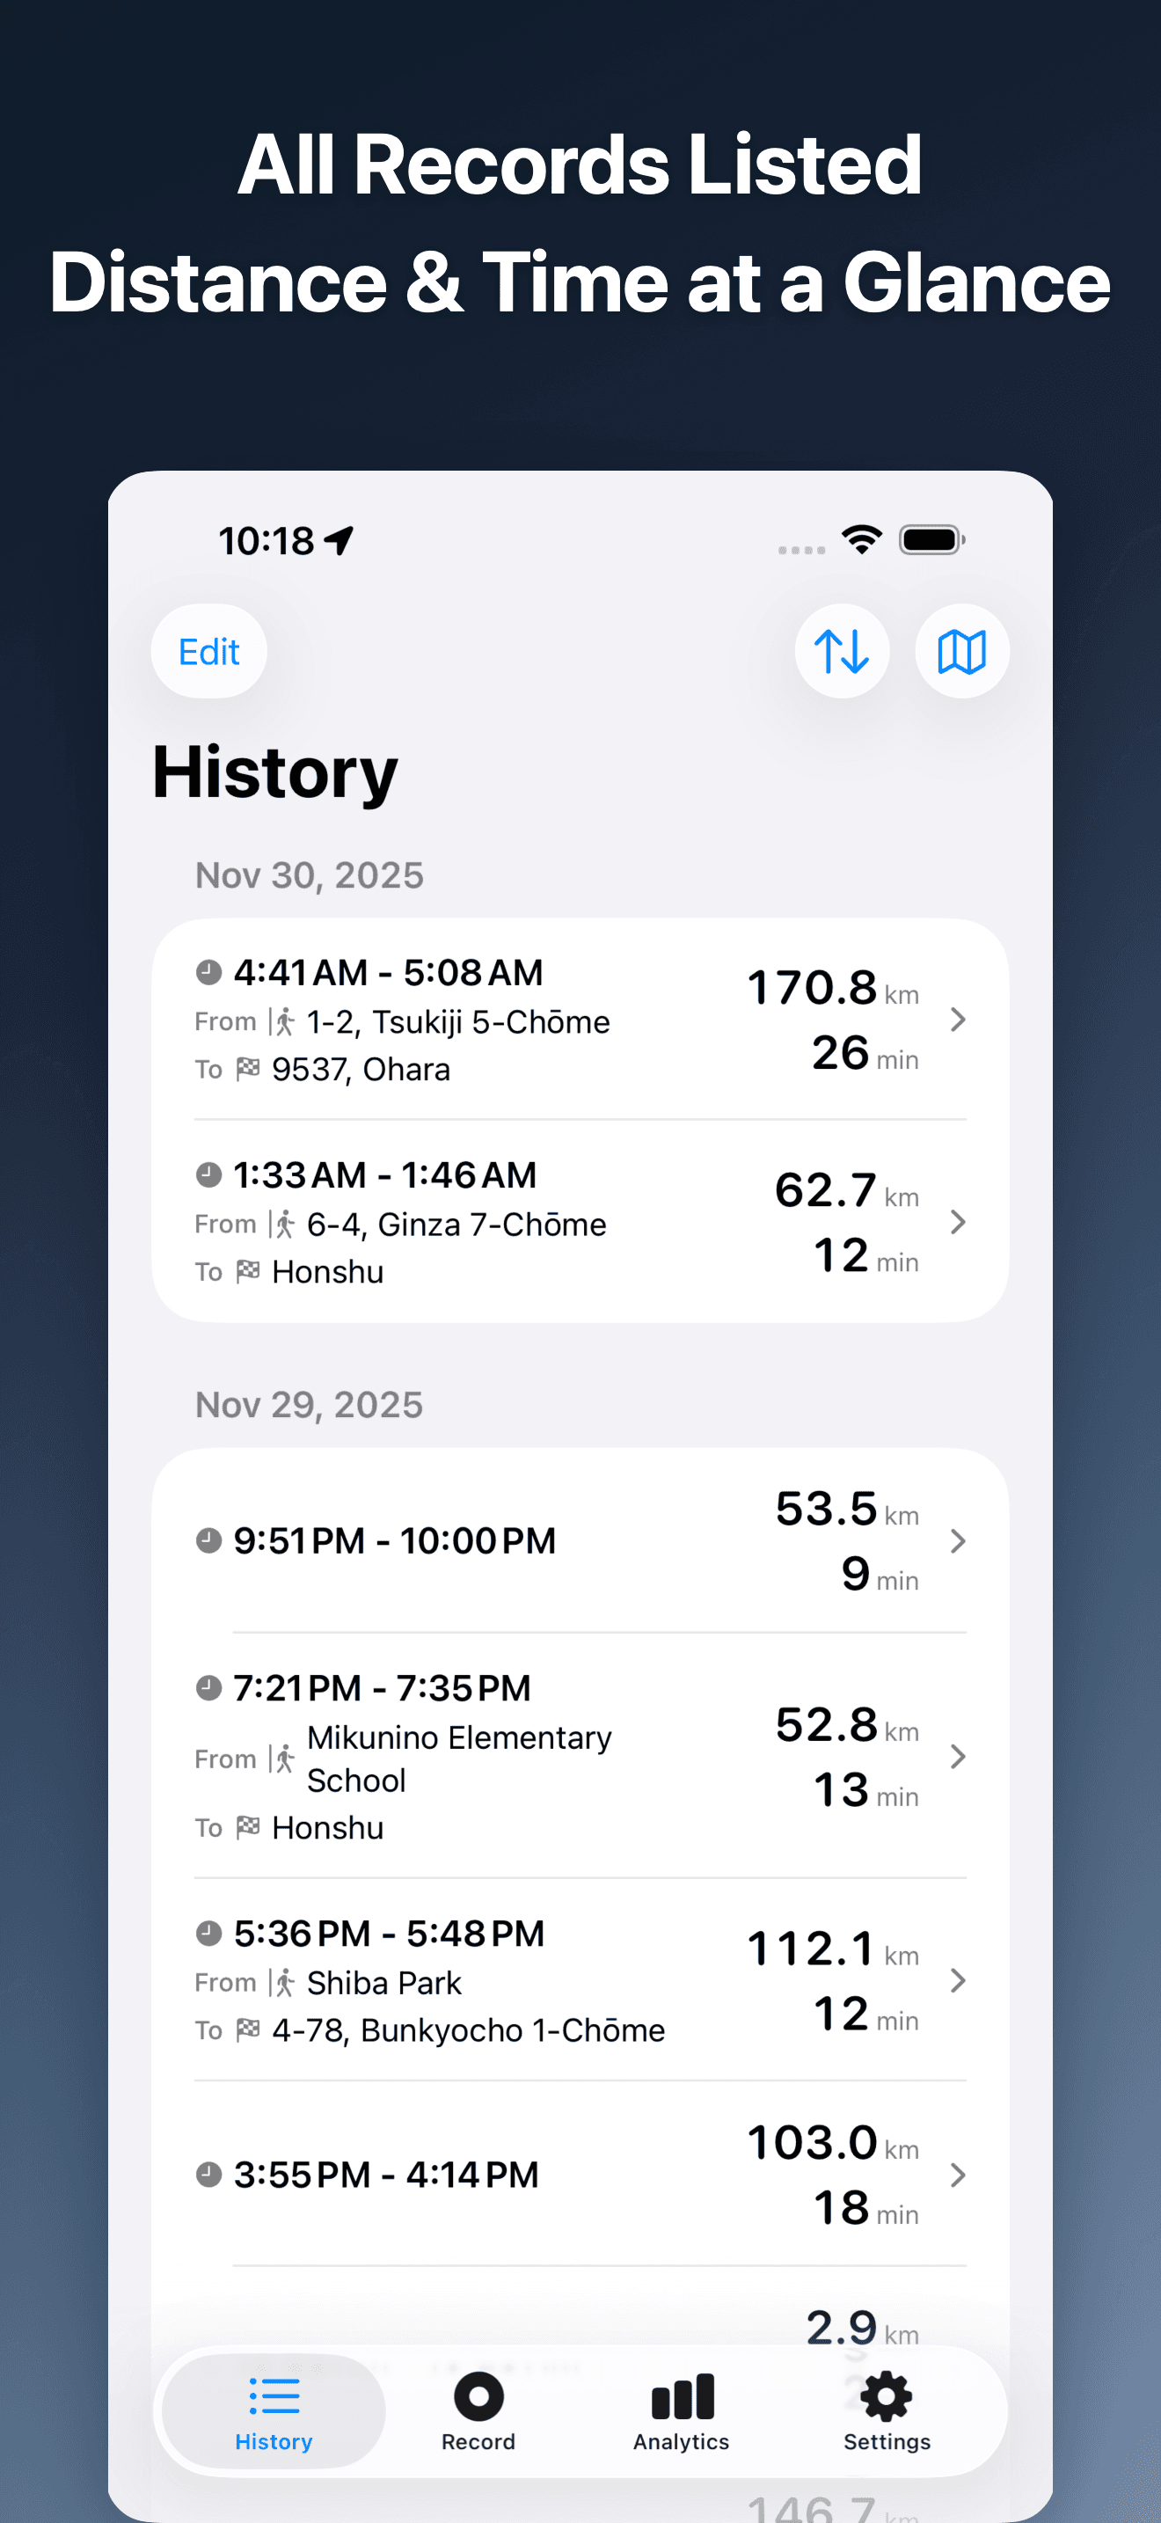1161x2523 pixels.
Task: Expand the 53.5 km record chevron
Action: (x=957, y=1540)
